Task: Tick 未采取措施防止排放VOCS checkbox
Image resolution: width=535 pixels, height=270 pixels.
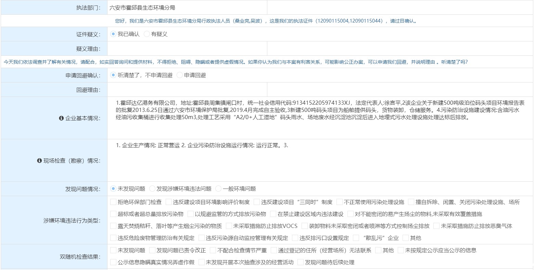Action: pyautogui.click(x=229, y=226)
